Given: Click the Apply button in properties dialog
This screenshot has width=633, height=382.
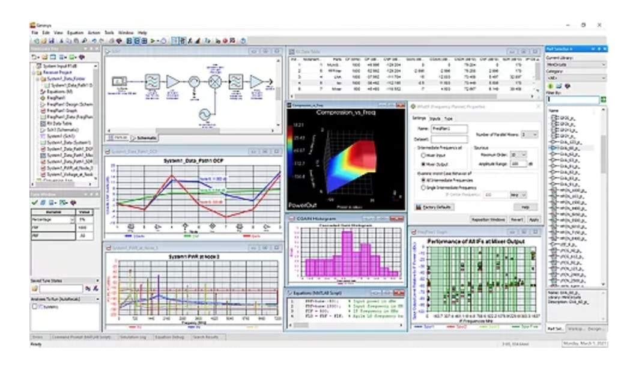Looking at the screenshot, I should tap(534, 220).
